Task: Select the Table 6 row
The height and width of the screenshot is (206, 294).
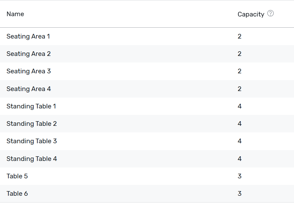Action: (147, 194)
